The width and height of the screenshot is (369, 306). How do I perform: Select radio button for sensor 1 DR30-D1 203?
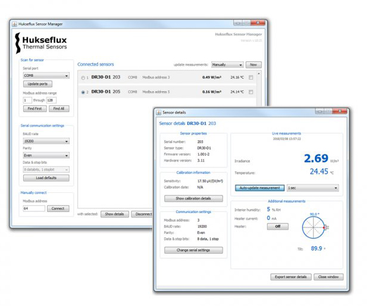[83, 77]
